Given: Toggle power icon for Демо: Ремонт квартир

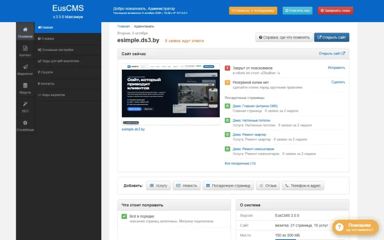Looking at the screenshot, I should pyautogui.click(x=228, y=135).
